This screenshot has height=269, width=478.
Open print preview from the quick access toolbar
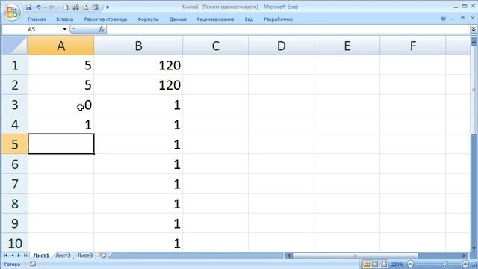[x=86, y=7]
